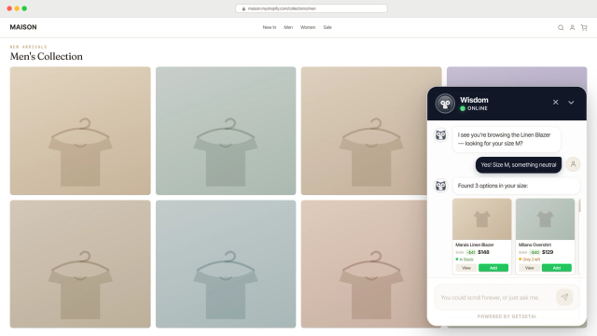The height and width of the screenshot is (336, 597).
Task: Click the 'Men's Collection' heading
Action: pyautogui.click(x=46, y=56)
